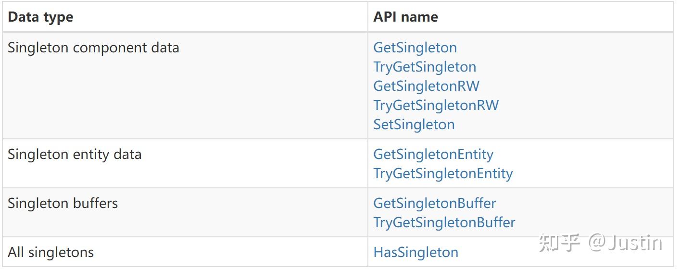Open the TryGetSingletonRW documentation link
The image size is (680, 270).
436,105
